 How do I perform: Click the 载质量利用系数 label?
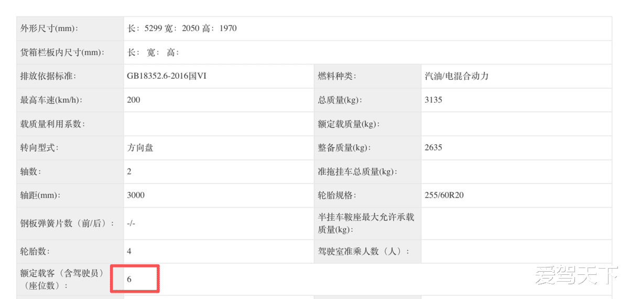pyautogui.click(x=52, y=124)
